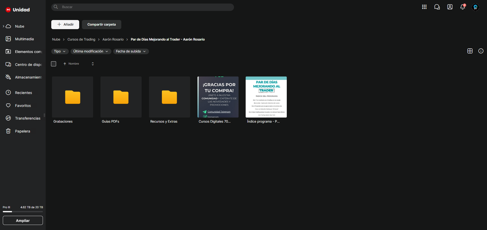Switch to grid view layout icon
Viewport: 487px width, 230px height.
(470, 51)
